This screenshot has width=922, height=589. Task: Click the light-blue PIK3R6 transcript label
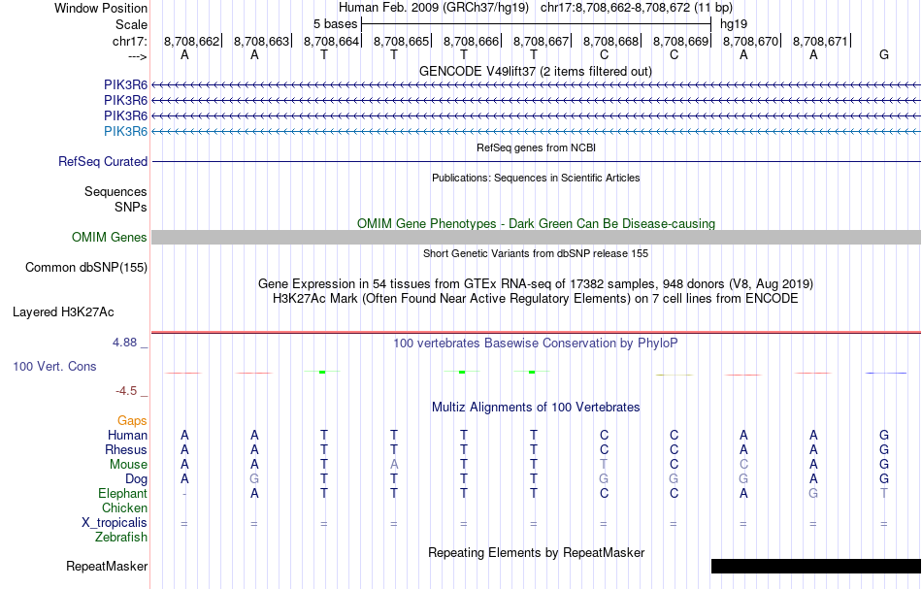(x=125, y=131)
